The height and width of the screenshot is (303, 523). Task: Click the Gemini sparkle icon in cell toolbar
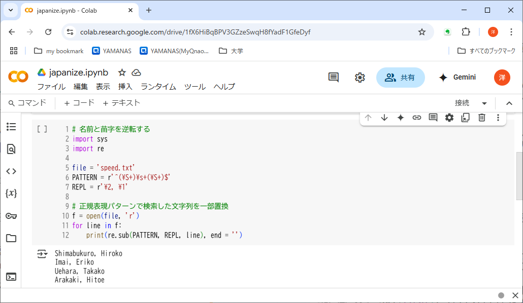click(x=401, y=118)
